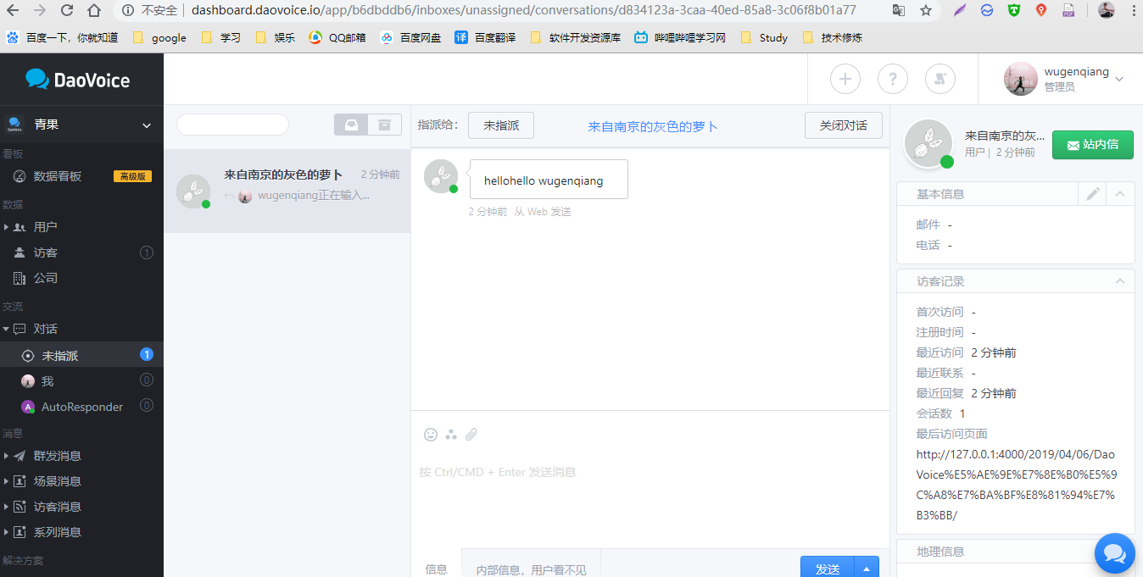
Task: Collapse the 基本信息 panel
Action: [1120, 194]
